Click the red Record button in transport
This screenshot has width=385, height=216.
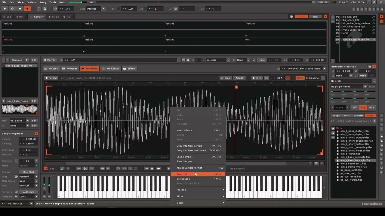27,9
